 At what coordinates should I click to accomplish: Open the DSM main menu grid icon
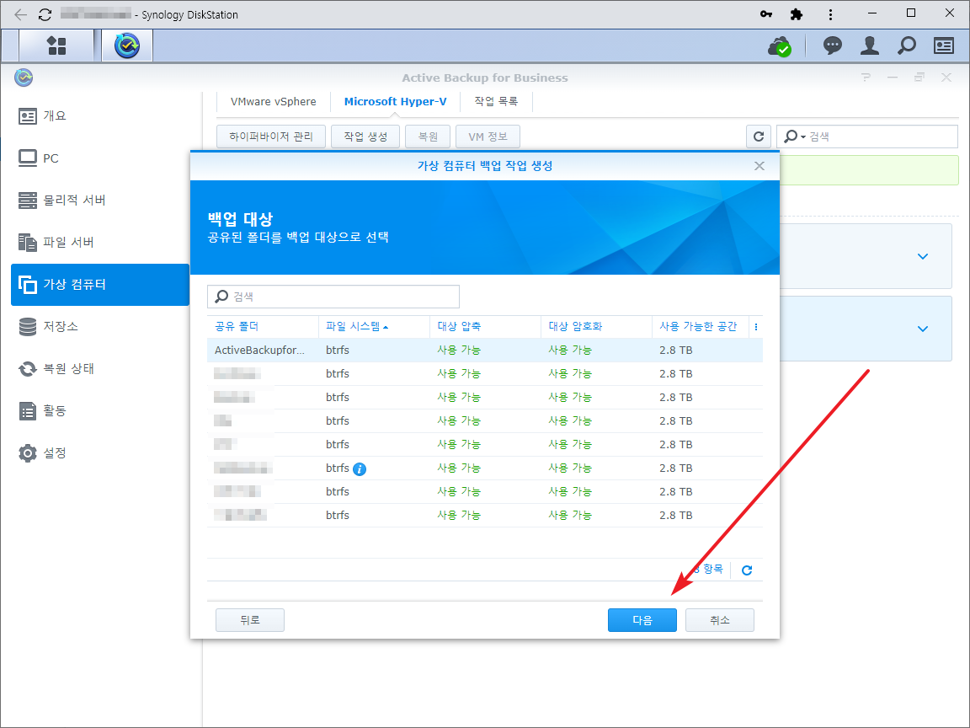click(x=57, y=45)
